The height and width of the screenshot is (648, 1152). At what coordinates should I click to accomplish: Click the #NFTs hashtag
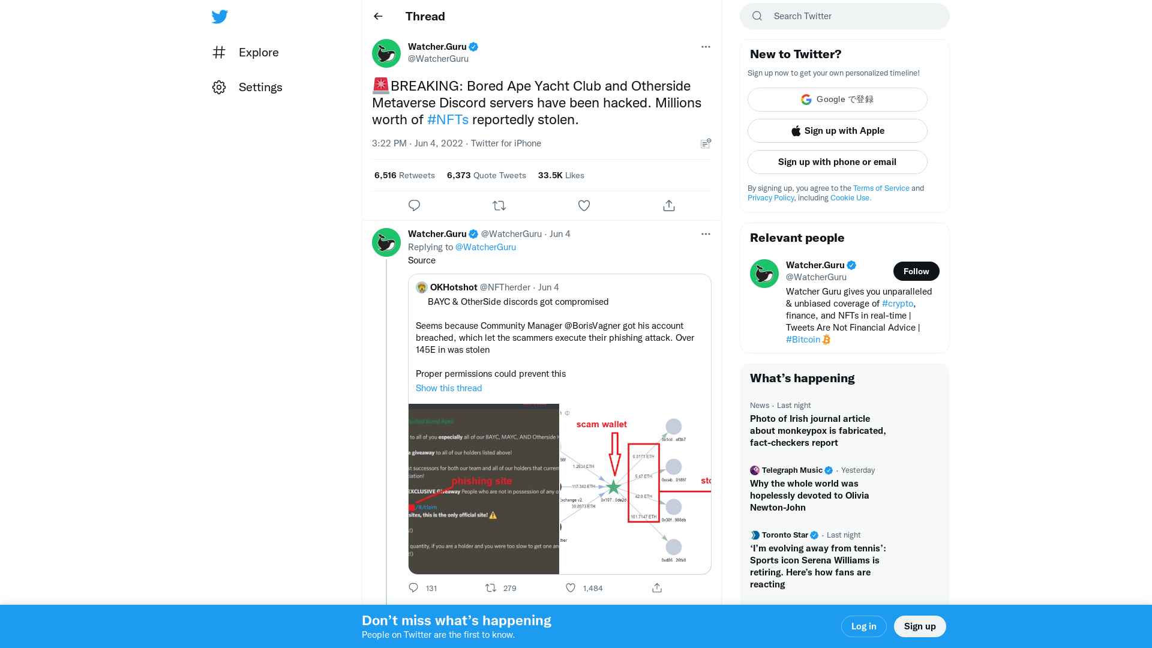(x=448, y=119)
